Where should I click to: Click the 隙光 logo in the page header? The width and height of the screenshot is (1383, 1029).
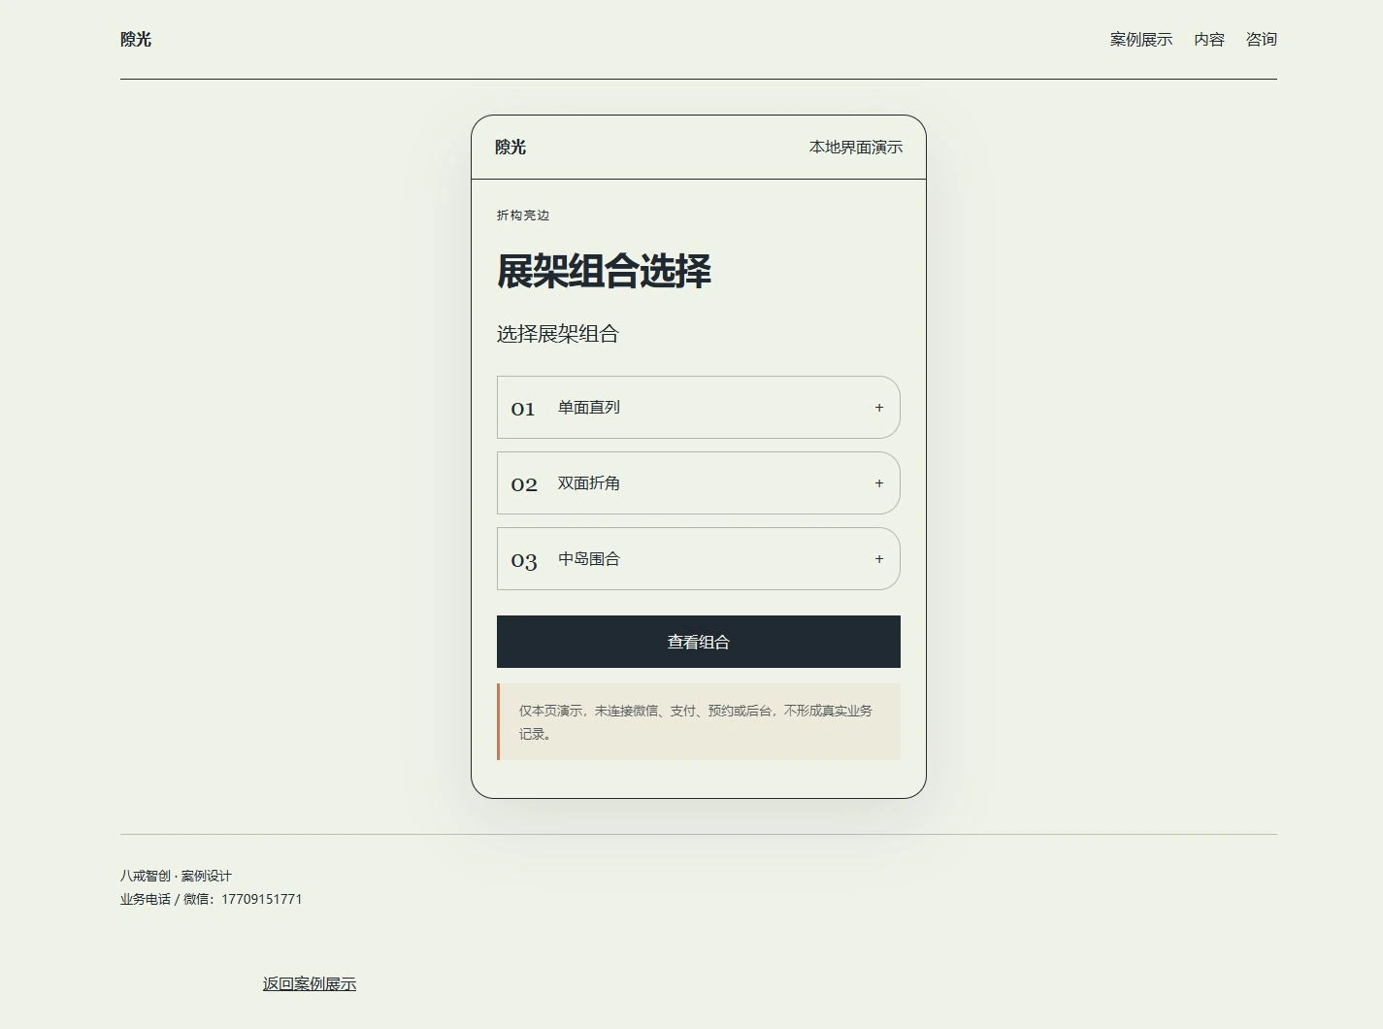tap(136, 40)
